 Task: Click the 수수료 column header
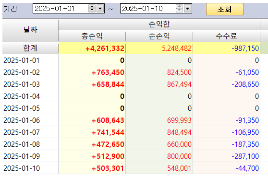(227, 36)
